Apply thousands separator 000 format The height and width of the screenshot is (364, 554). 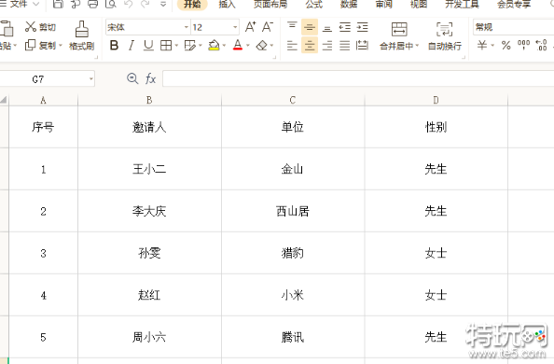click(523, 46)
